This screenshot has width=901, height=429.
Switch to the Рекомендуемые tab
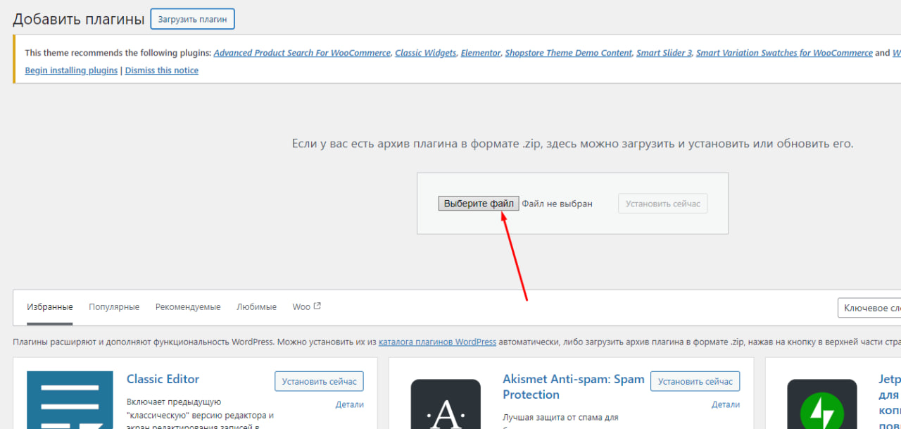188,307
